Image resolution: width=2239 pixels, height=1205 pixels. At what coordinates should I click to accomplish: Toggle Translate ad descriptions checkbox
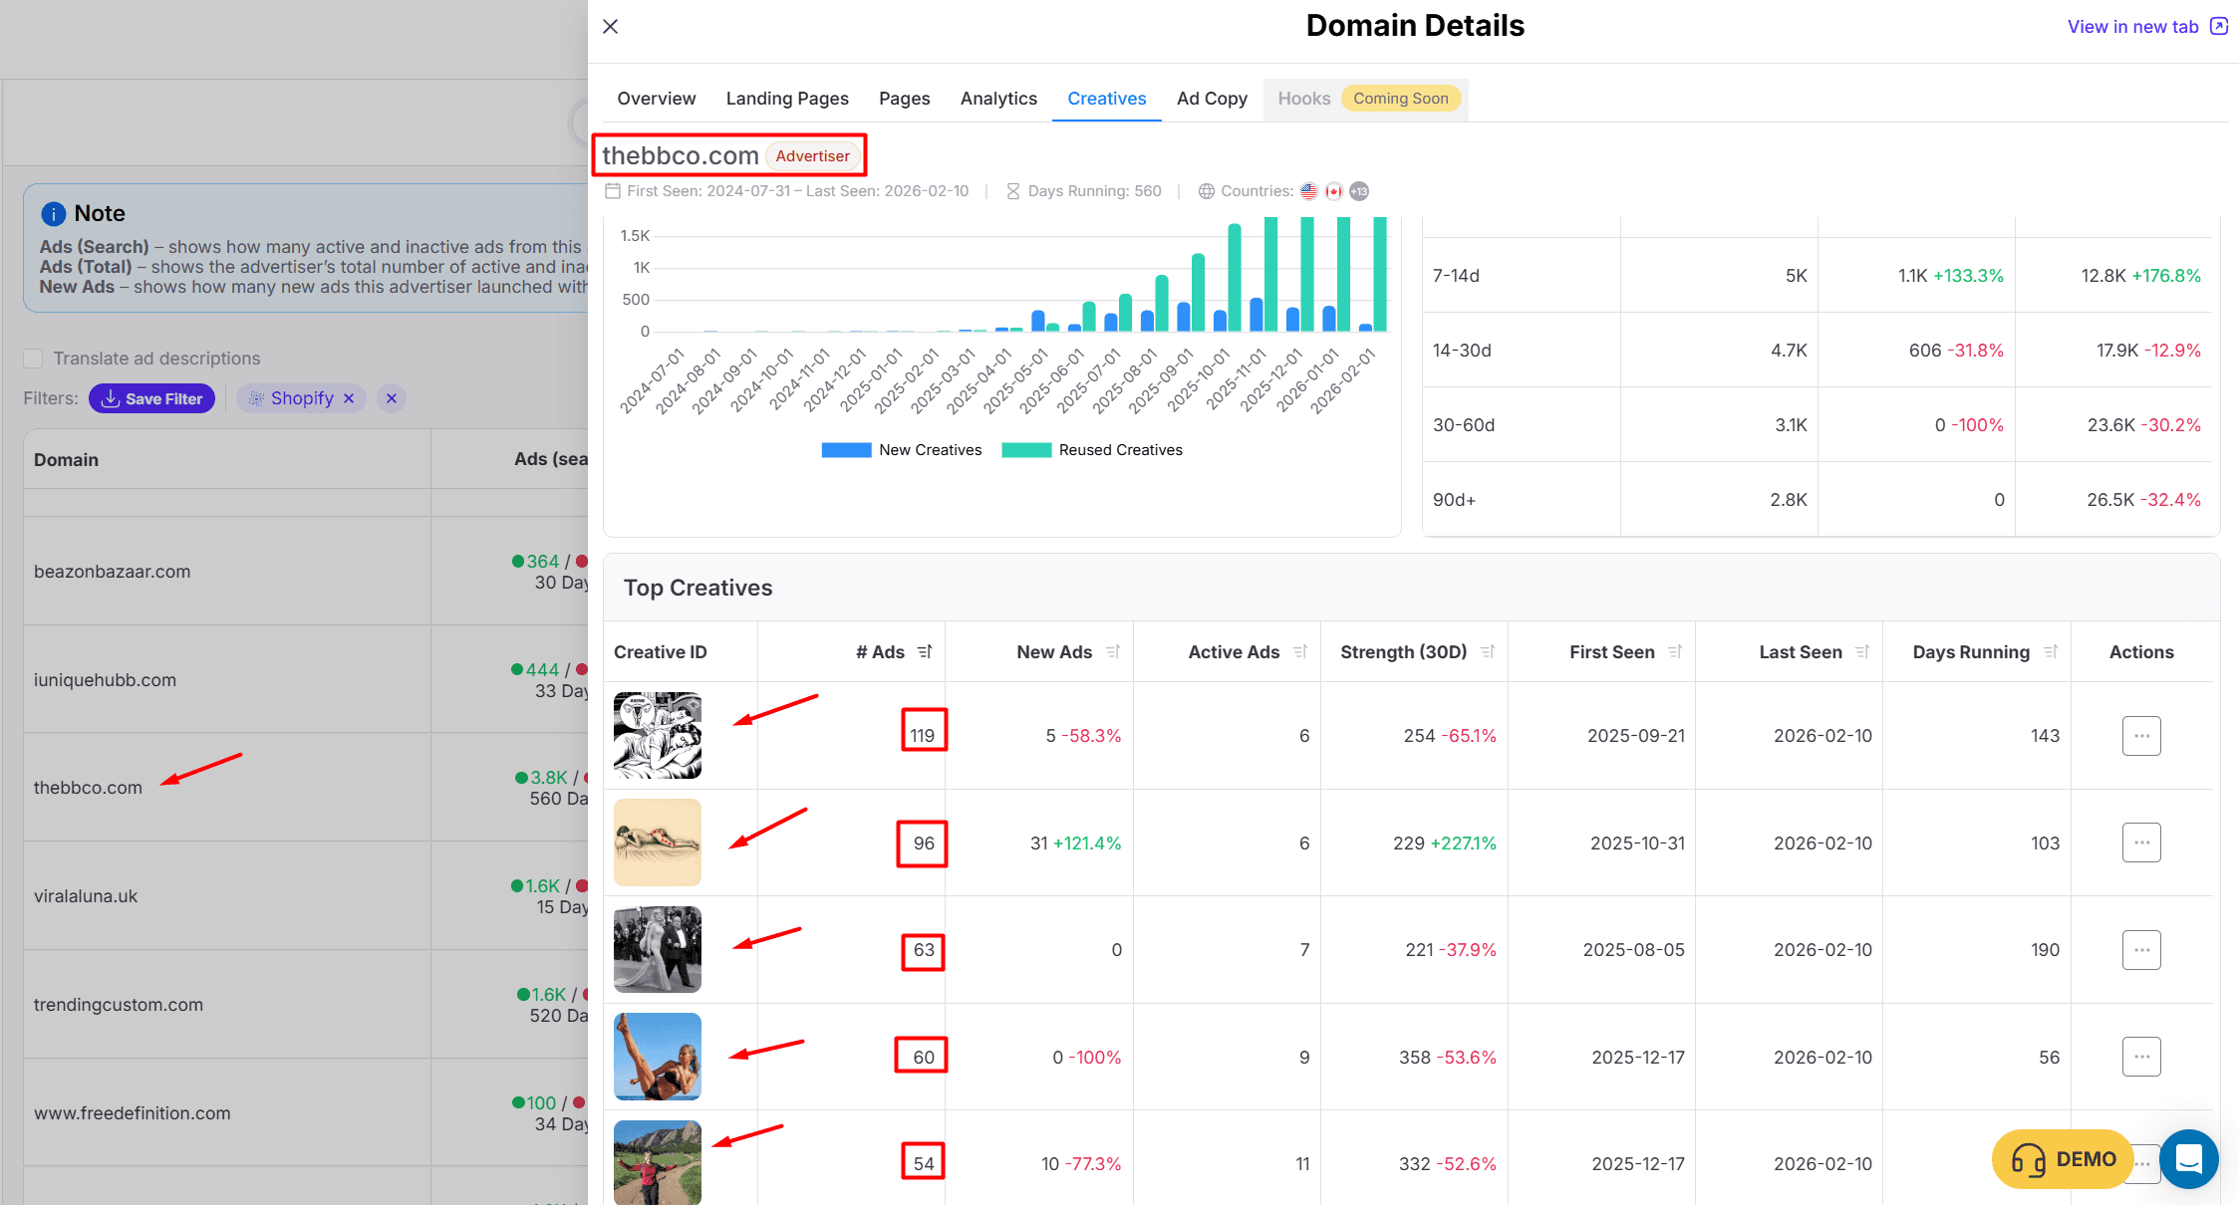[x=34, y=359]
